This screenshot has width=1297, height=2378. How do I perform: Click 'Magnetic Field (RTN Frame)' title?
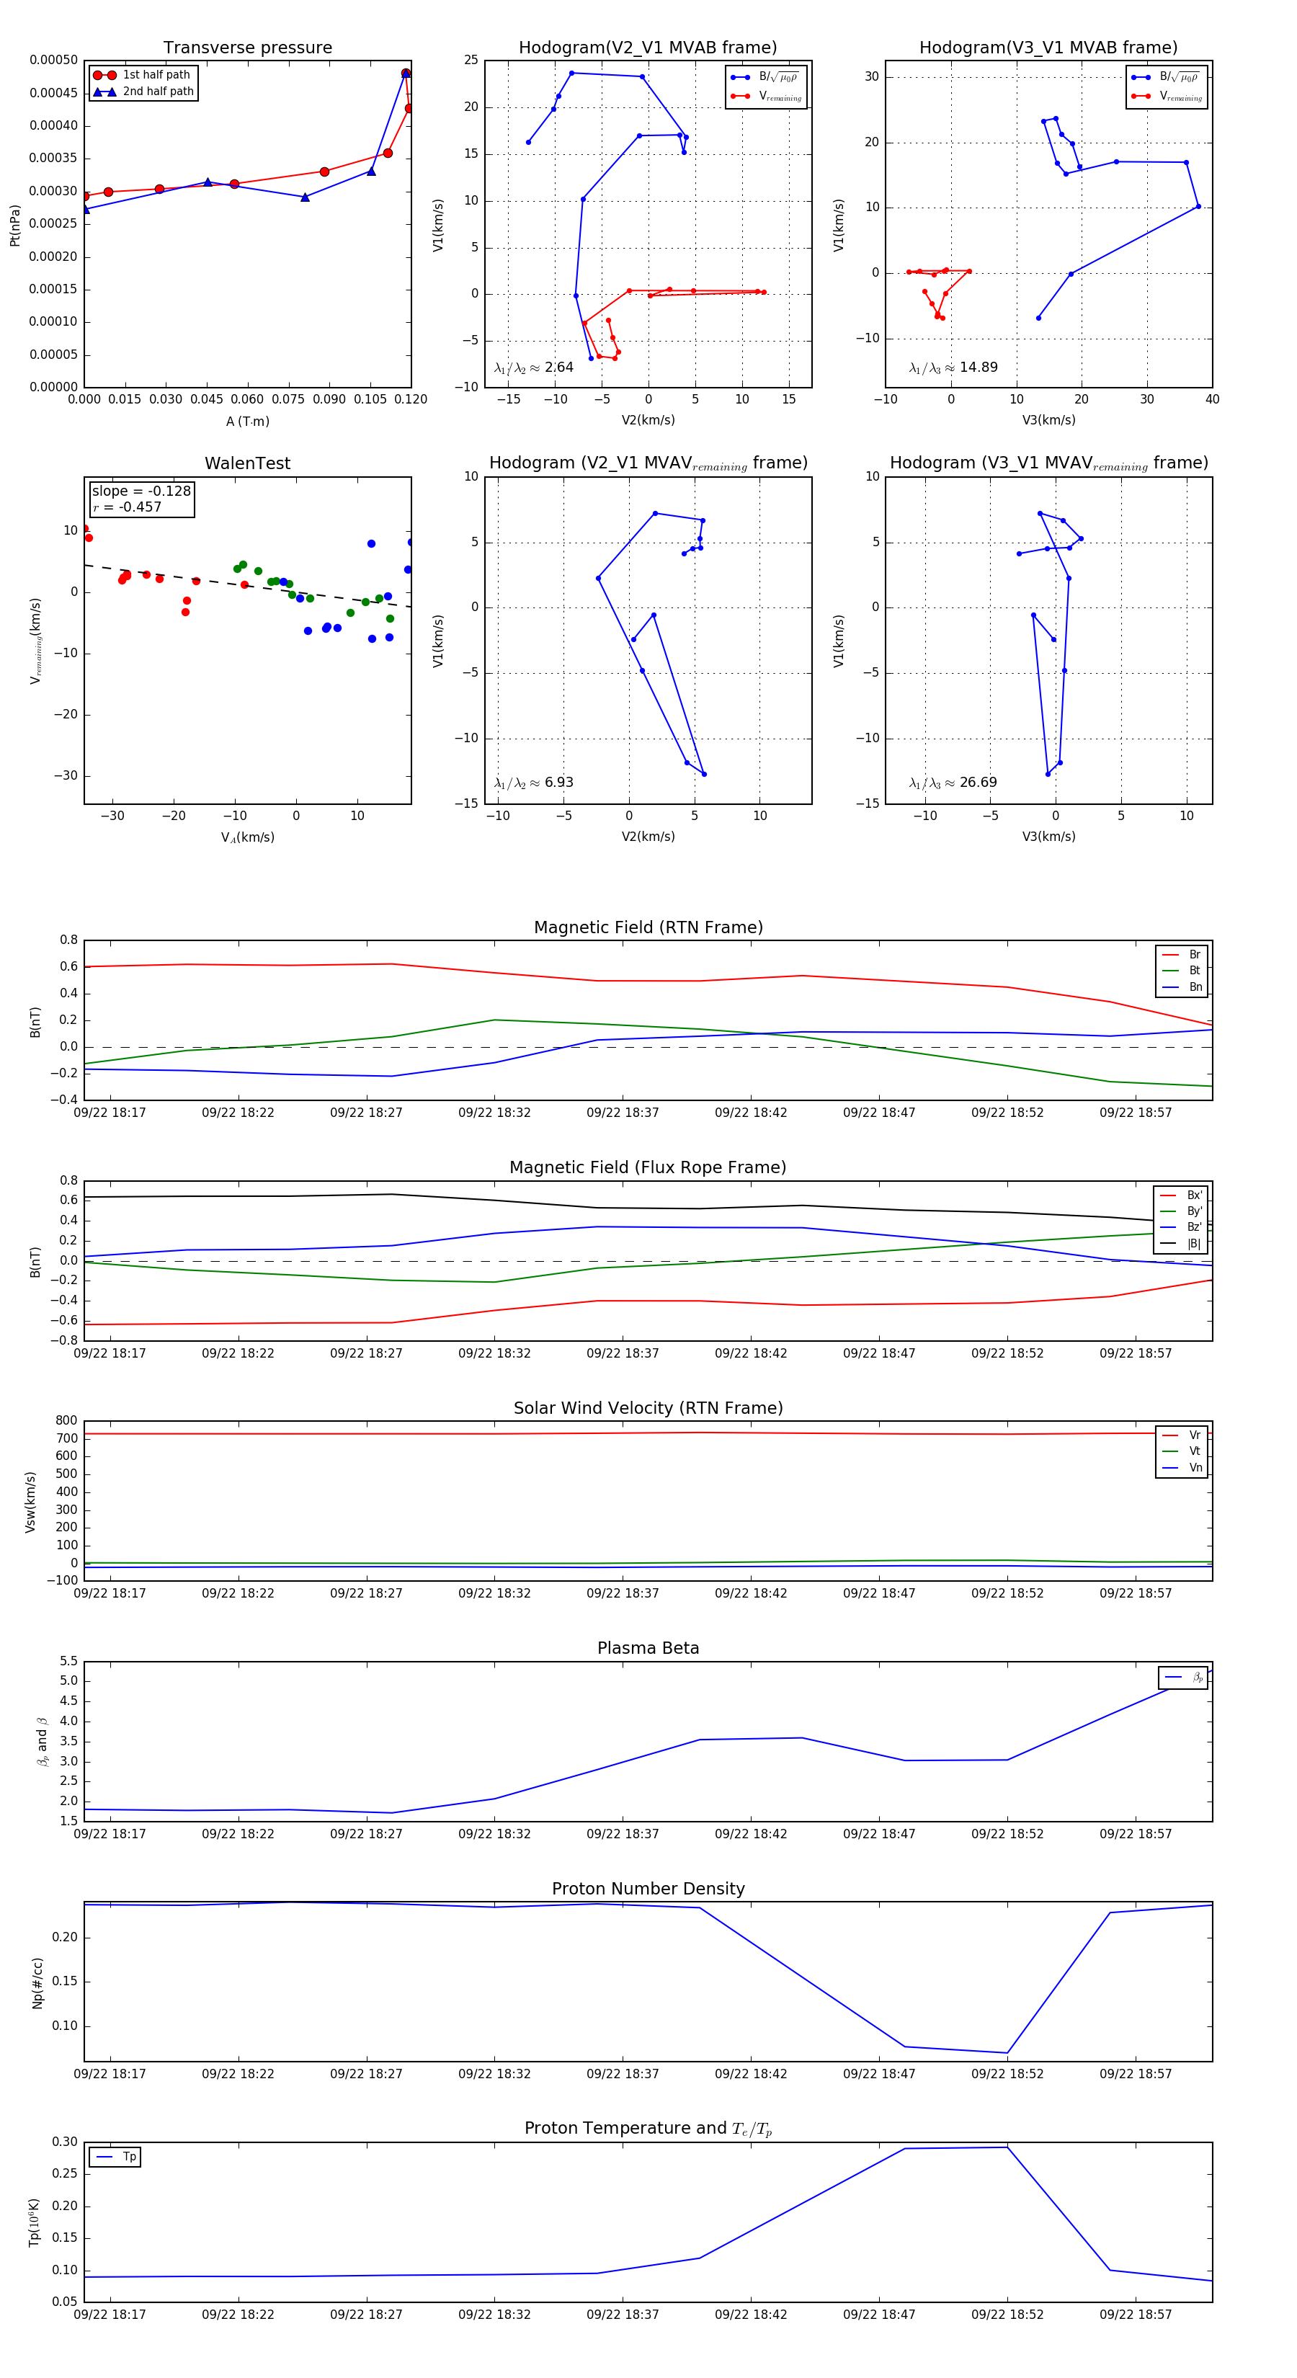tap(648, 927)
